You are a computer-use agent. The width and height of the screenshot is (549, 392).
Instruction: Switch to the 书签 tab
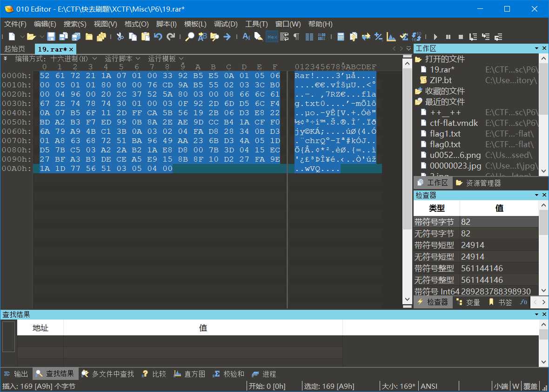500,302
